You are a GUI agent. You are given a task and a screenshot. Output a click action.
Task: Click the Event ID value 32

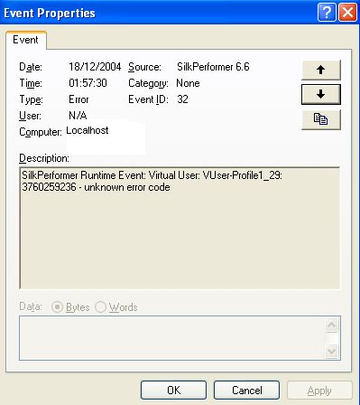[182, 99]
